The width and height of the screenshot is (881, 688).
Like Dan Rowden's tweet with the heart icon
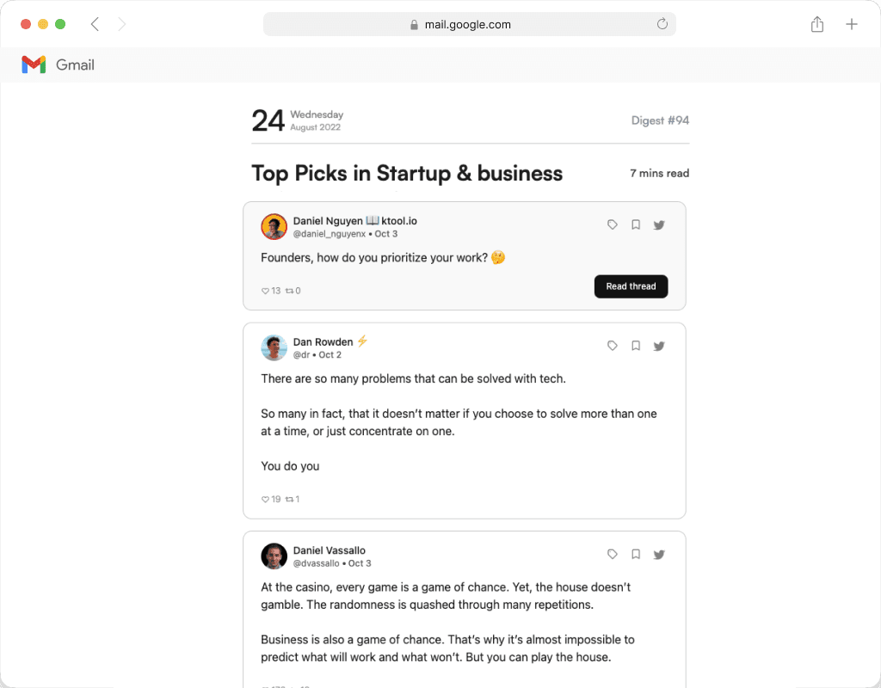265,500
